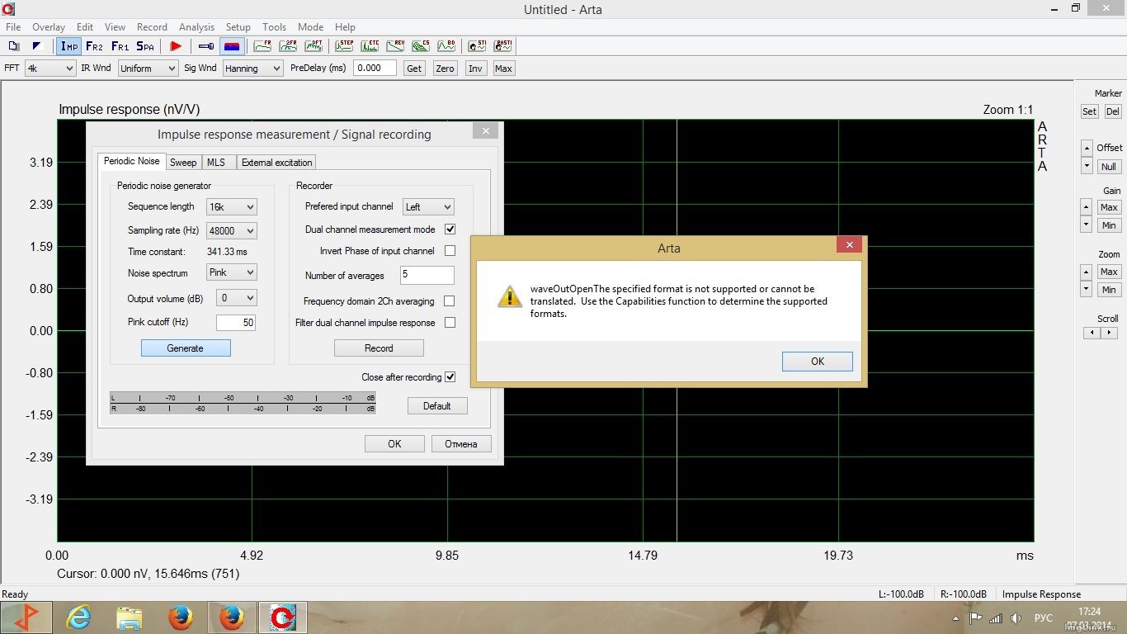The image size is (1127, 634).
Task: Click the PreDelay (ms) input field
Action: 375,68
